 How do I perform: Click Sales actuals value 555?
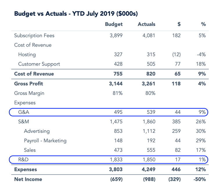151,150
